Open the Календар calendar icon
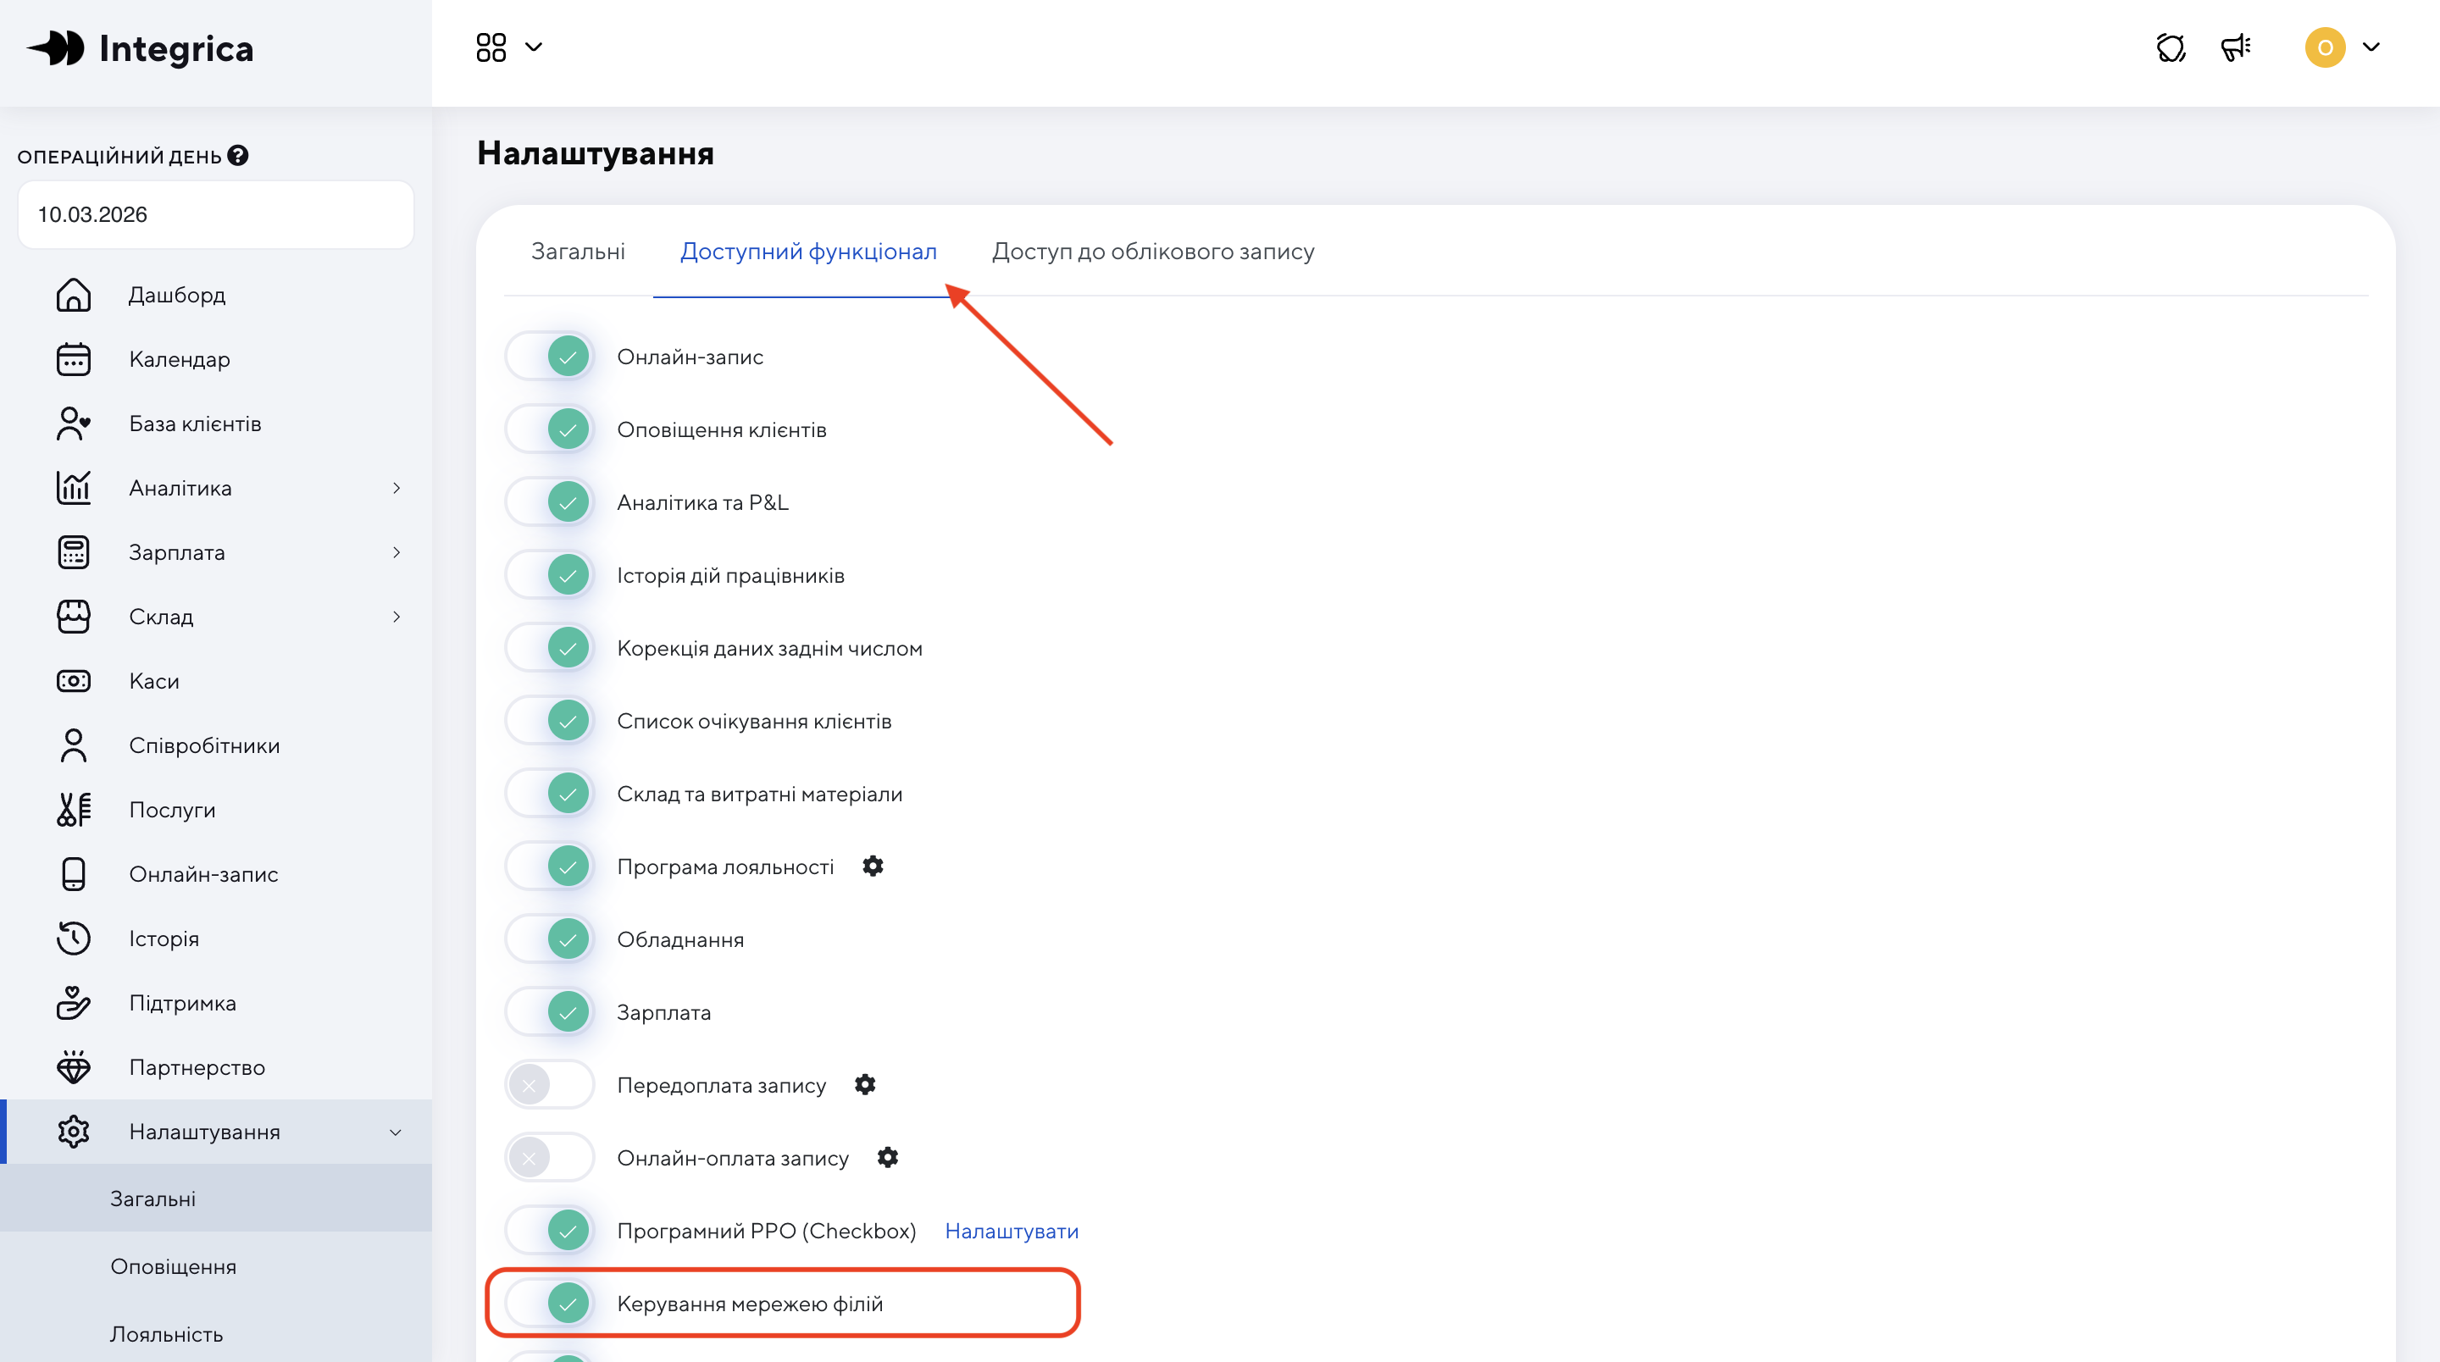2440x1362 pixels. click(x=73, y=359)
